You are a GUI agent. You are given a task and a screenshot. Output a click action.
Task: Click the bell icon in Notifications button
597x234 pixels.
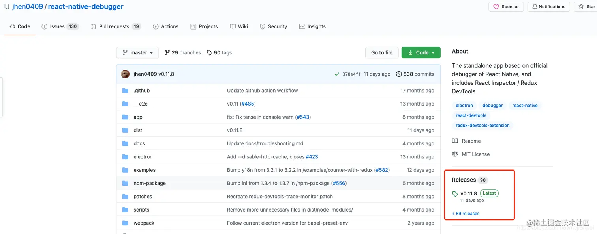535,7
